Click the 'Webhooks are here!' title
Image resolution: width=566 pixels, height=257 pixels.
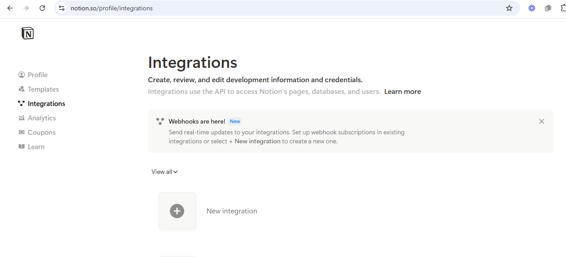coord(197,121)
